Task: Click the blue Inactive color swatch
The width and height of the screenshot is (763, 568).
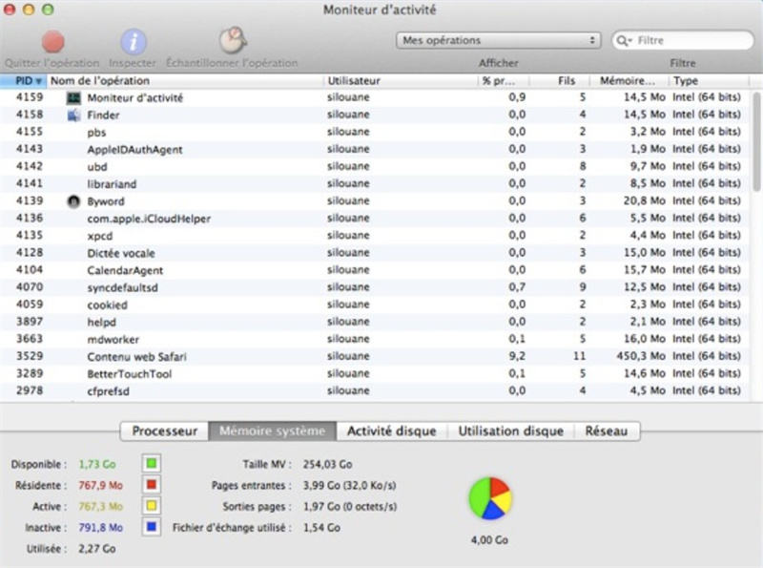Action: pyautogui.click(x=152, y=527)
